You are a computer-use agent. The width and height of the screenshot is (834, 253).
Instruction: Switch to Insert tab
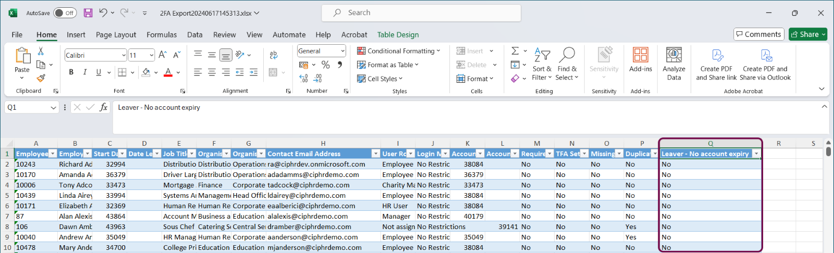point(76,35)
